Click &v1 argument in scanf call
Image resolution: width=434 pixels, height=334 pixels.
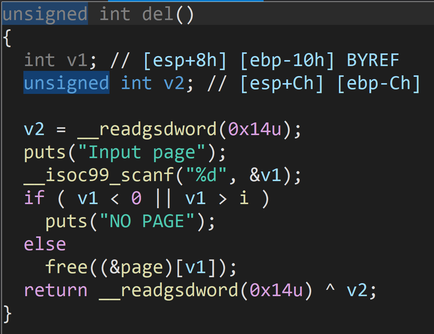click(265, 175)
